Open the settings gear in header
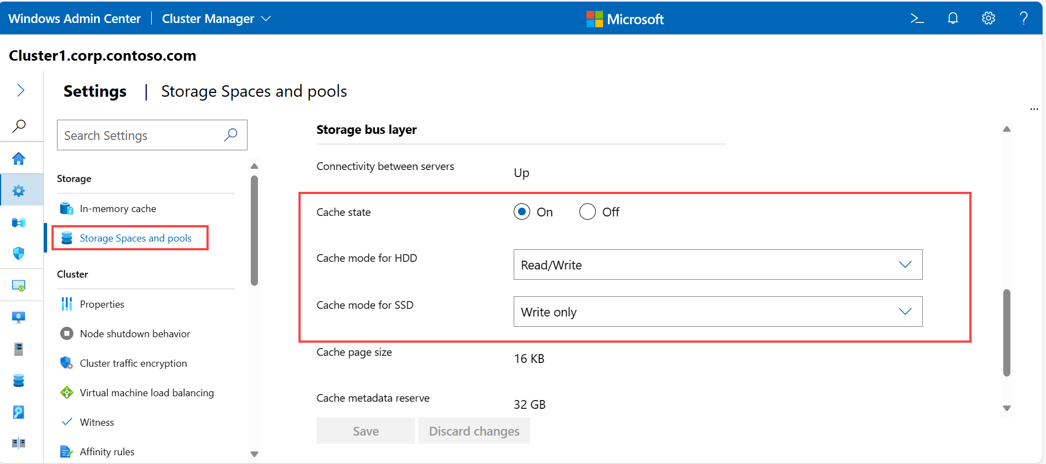This screenshot has height=464, width=1046. [x=988, y=19]
